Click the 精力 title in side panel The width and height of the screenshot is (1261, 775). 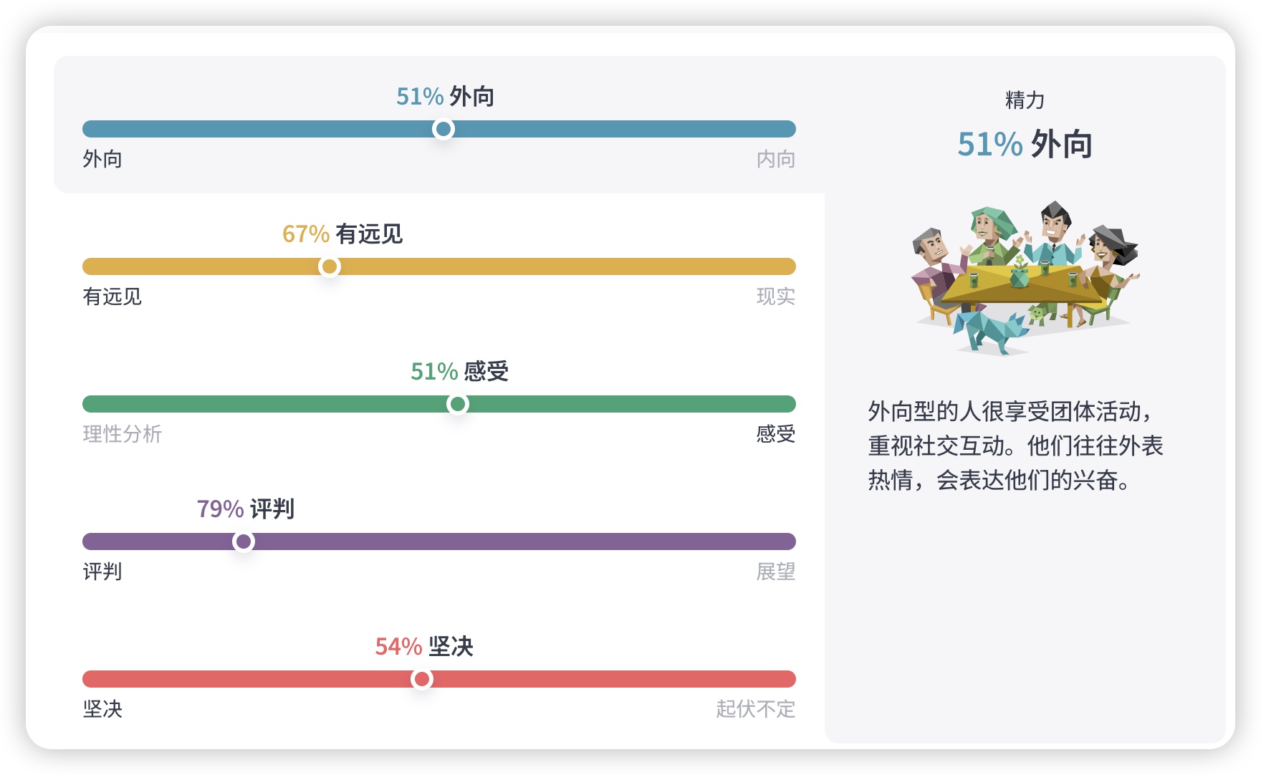pyautogui.click(x=1025, y=100)
